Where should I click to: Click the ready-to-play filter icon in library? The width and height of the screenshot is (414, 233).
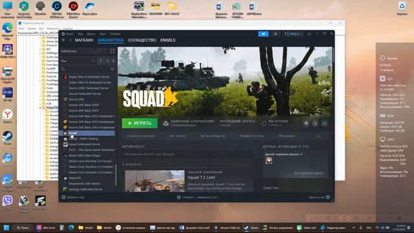point(113,61)
